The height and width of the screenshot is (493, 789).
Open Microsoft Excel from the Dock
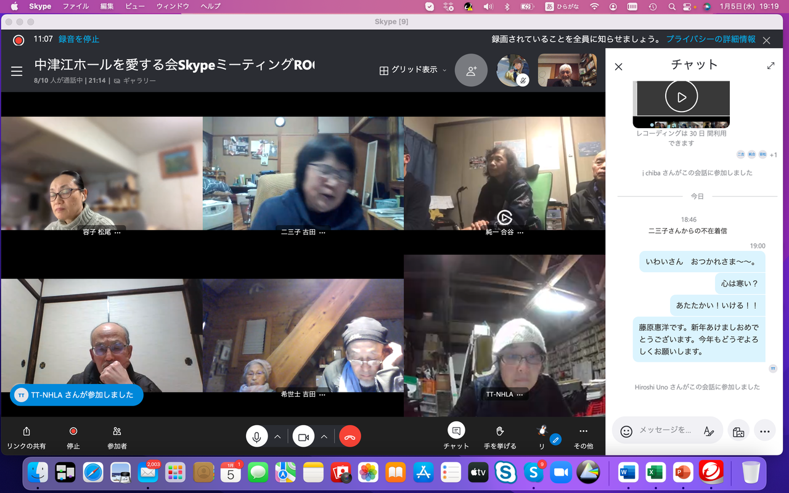[x=656, y=472]
